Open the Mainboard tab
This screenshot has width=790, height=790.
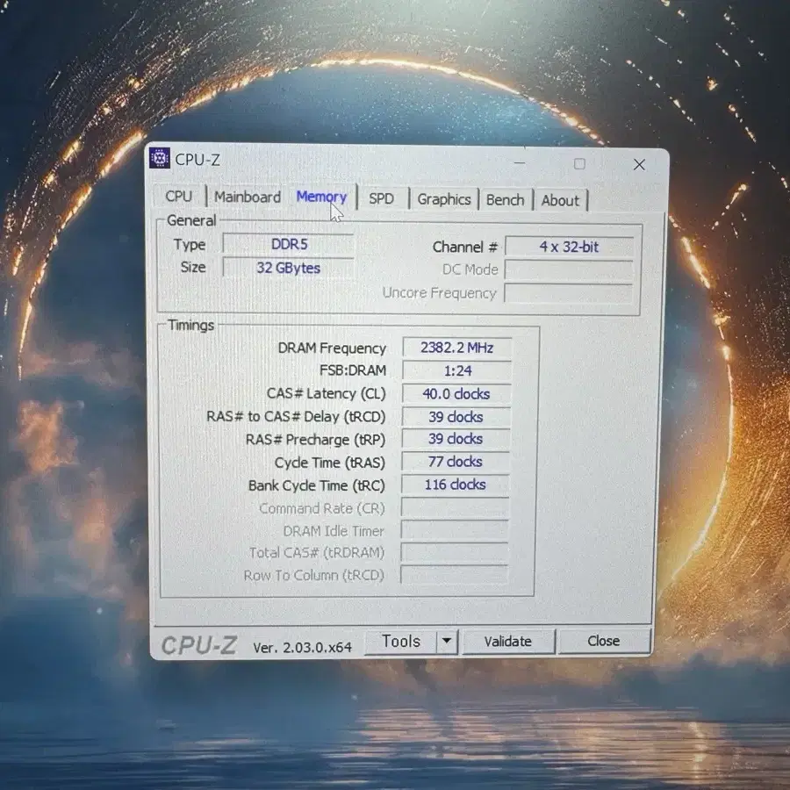click(248, 197)
